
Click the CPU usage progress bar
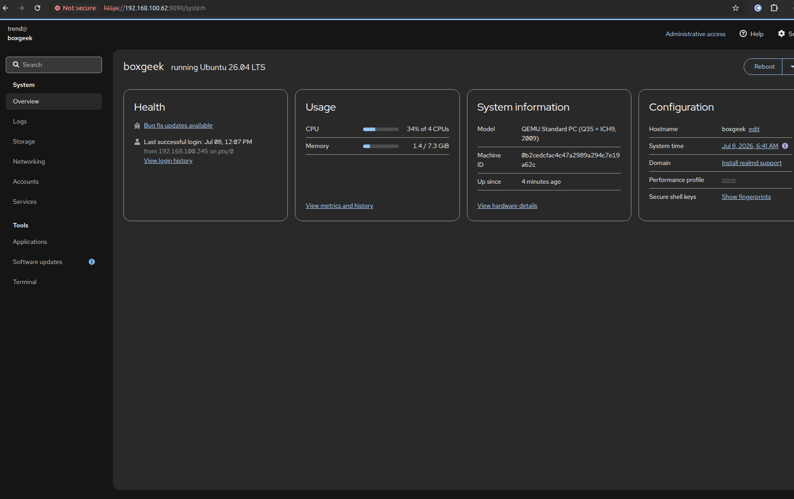(381, 129)
